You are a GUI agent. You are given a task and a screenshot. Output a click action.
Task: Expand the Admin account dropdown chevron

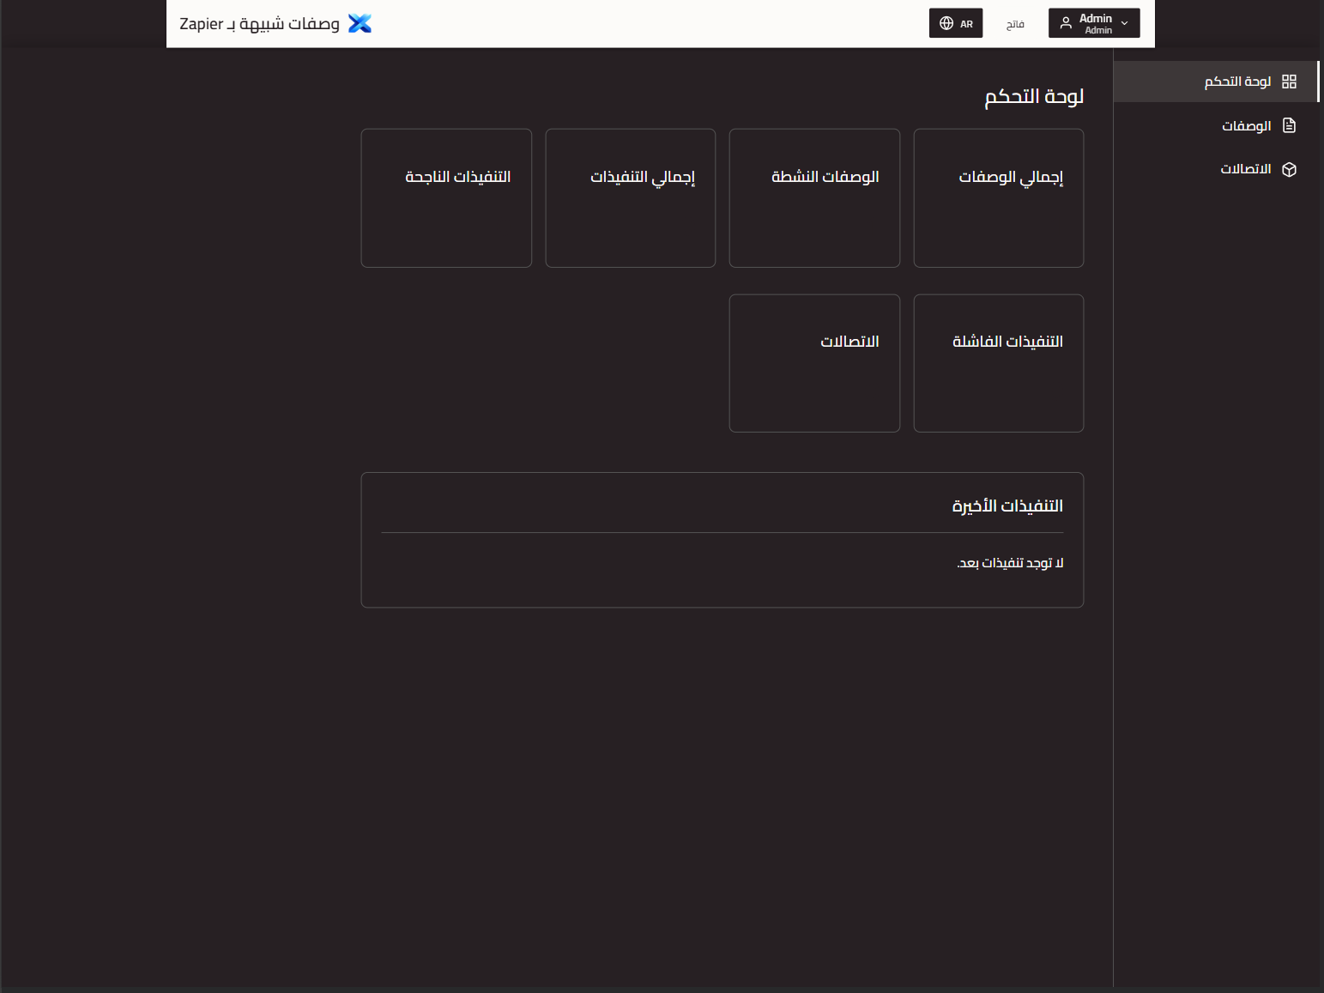(1123, 23)
